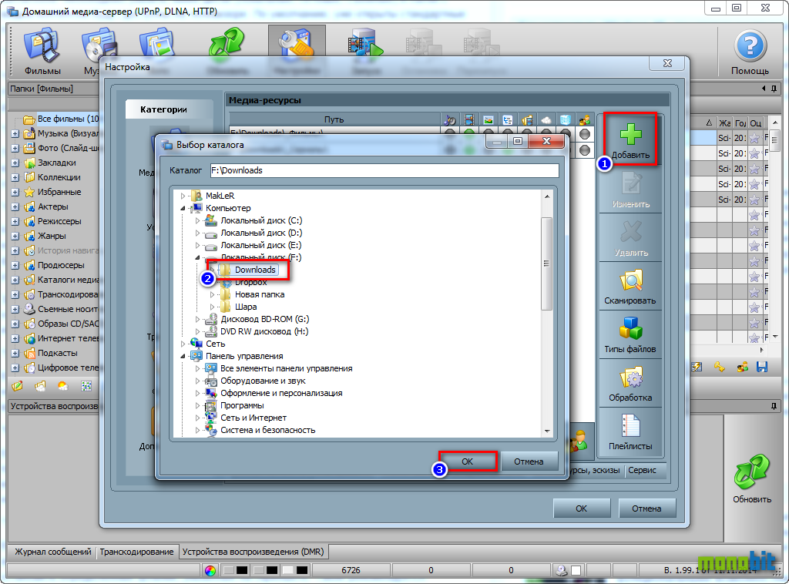Viewport: 789px width, 584px height.
Task: Click the Обновить green arrows in the right panel
Action: tap(752, 472)
